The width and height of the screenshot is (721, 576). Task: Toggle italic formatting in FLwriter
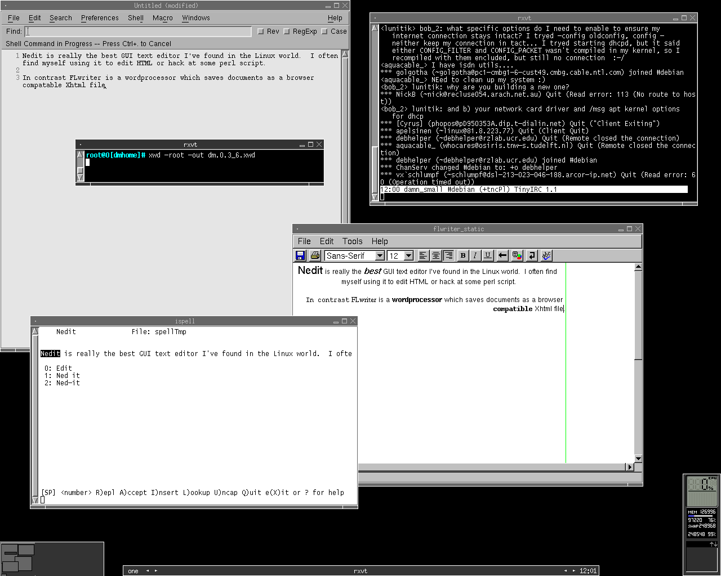(475, 255)
